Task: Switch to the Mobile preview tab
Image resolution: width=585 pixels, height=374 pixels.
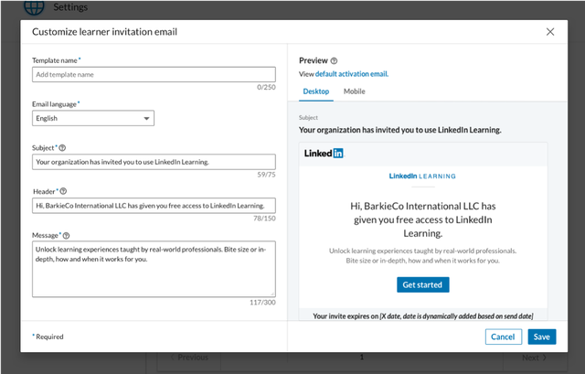Action: 354,91
